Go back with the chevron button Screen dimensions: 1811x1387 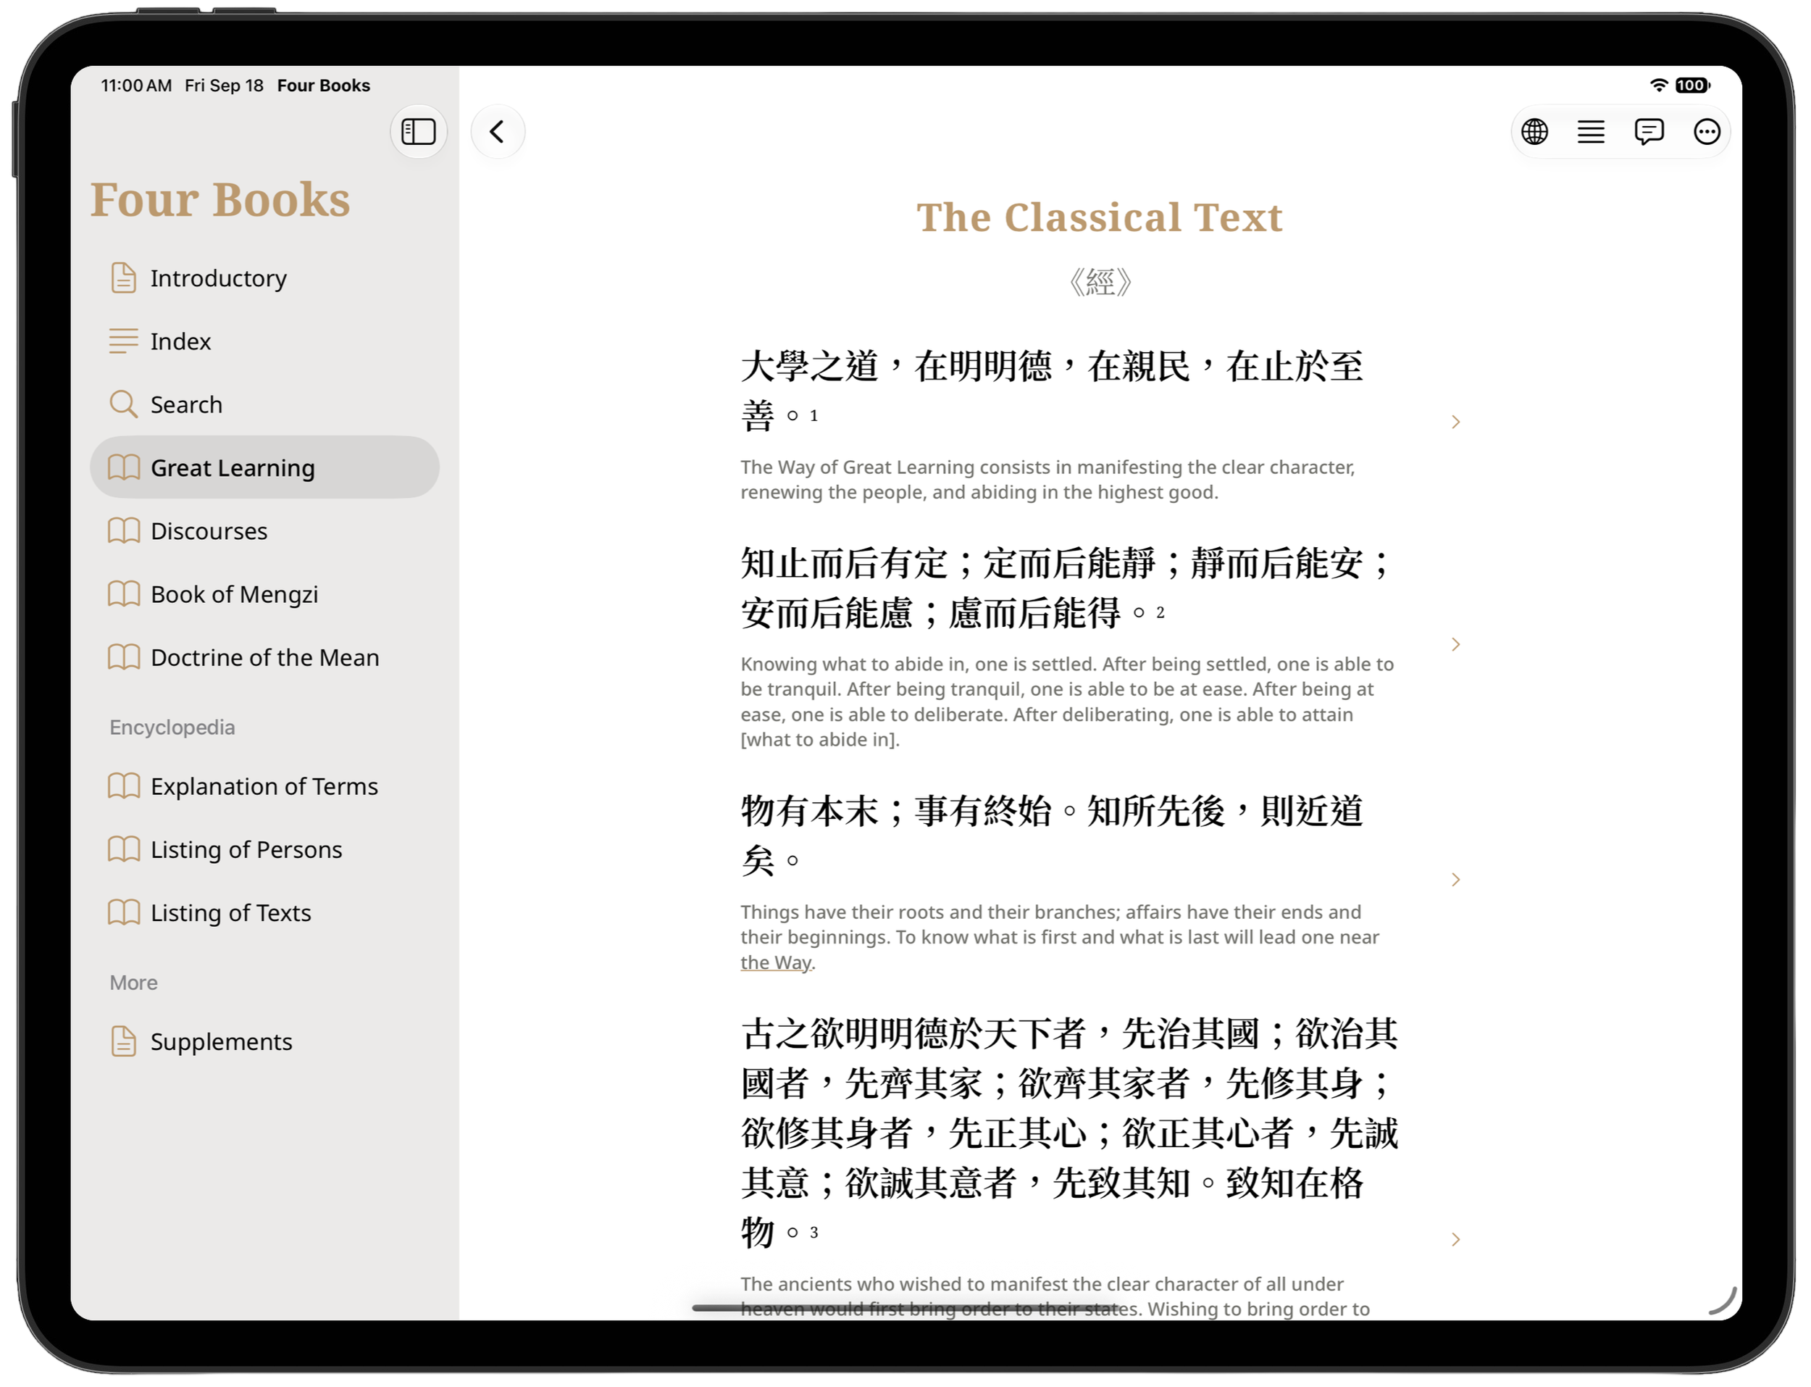point(498,131)
